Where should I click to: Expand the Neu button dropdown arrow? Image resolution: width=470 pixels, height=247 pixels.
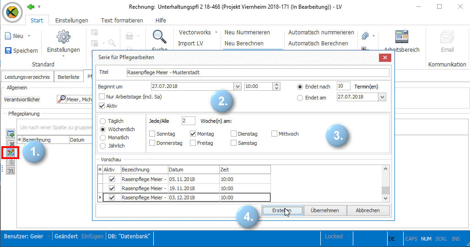tap(29, 36)
